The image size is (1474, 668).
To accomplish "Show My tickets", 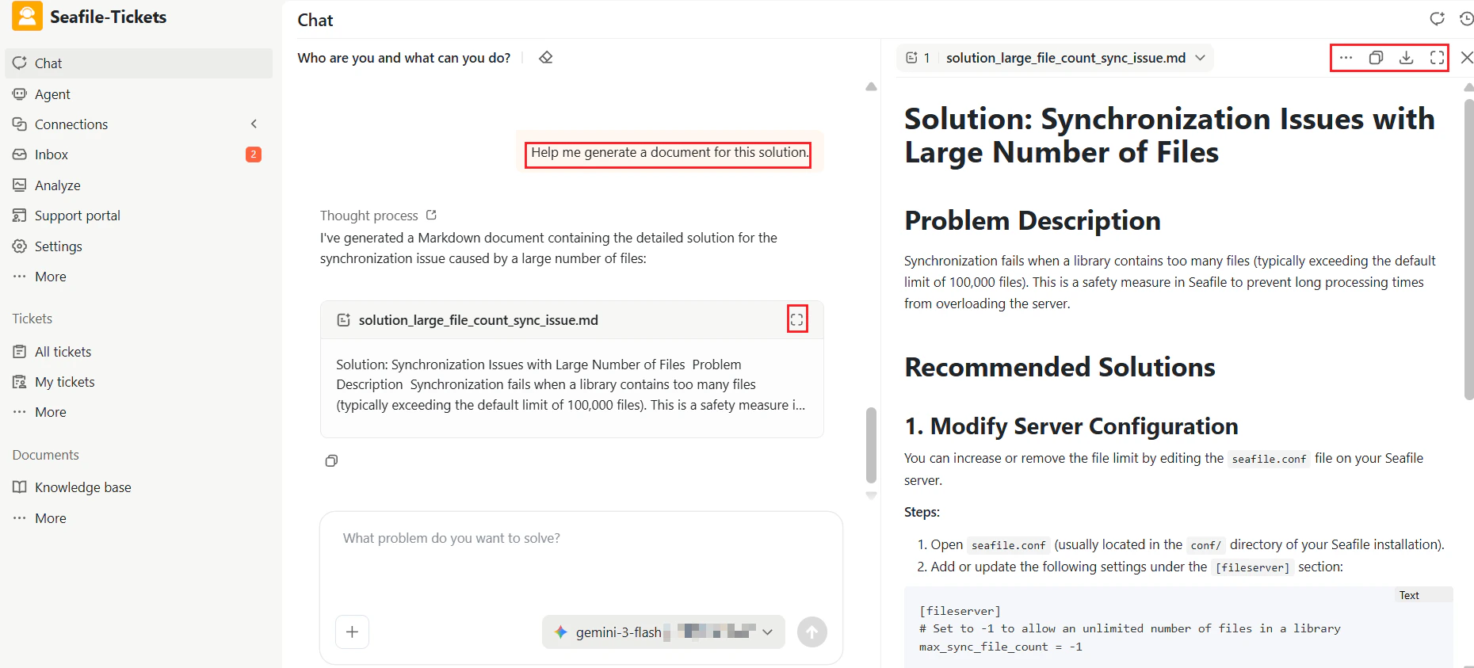I will [139, 382].
